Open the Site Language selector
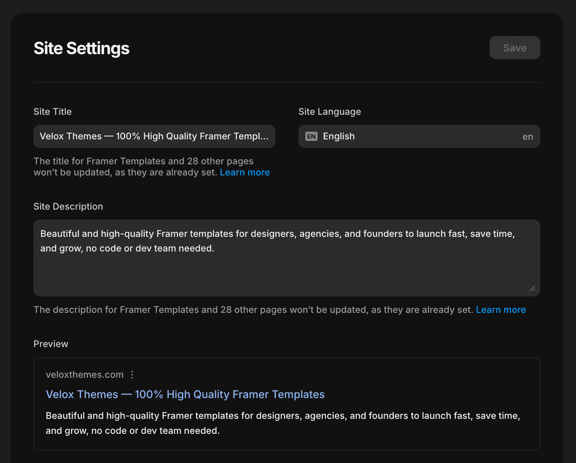The image size is (576, 463). [419, 136]
